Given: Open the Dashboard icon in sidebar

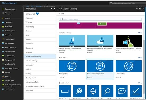Looking at the screenshot, I should [x=3, y=22].
